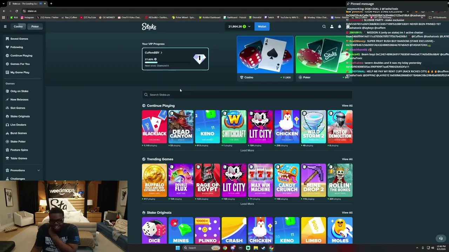This screenshot has width=449, height=252.
Task: Open the Wallet
Action: (x=262, y=27)
